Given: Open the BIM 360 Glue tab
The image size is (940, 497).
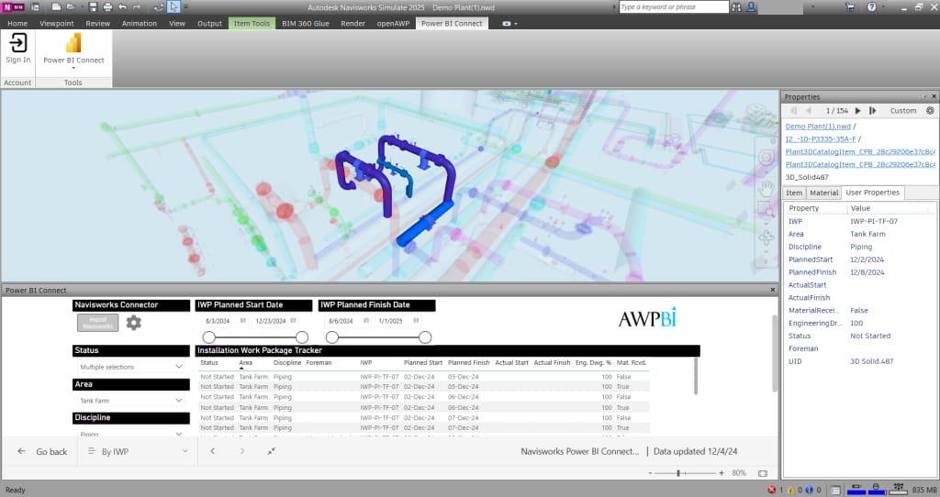Looking at the screenshot, I should (305, 23).
